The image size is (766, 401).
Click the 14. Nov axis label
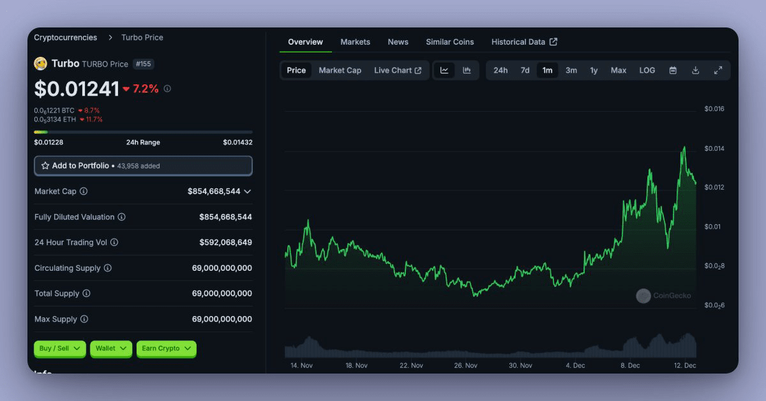301,365
